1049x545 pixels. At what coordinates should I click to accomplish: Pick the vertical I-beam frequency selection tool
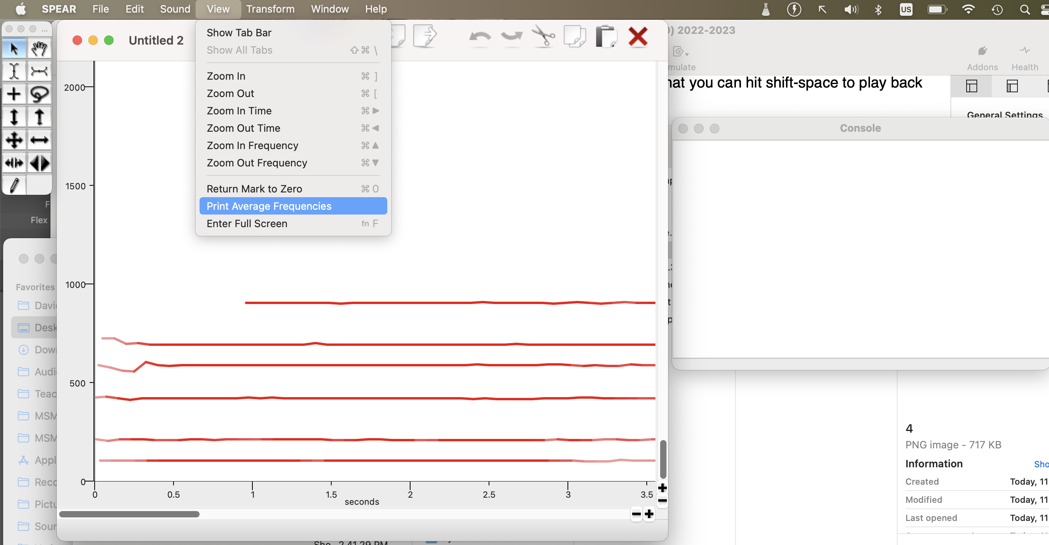tap(14, 71)
